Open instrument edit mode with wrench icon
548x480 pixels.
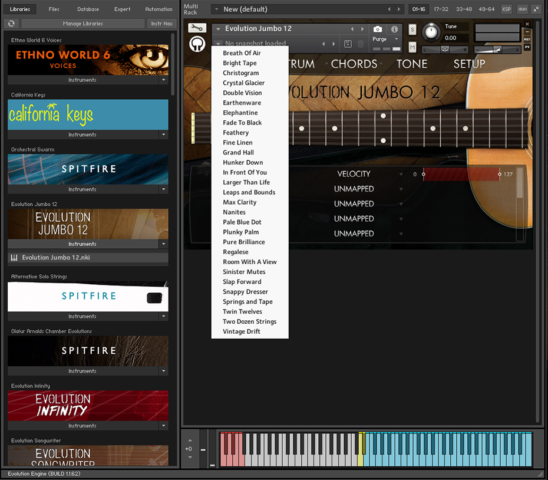197,28
